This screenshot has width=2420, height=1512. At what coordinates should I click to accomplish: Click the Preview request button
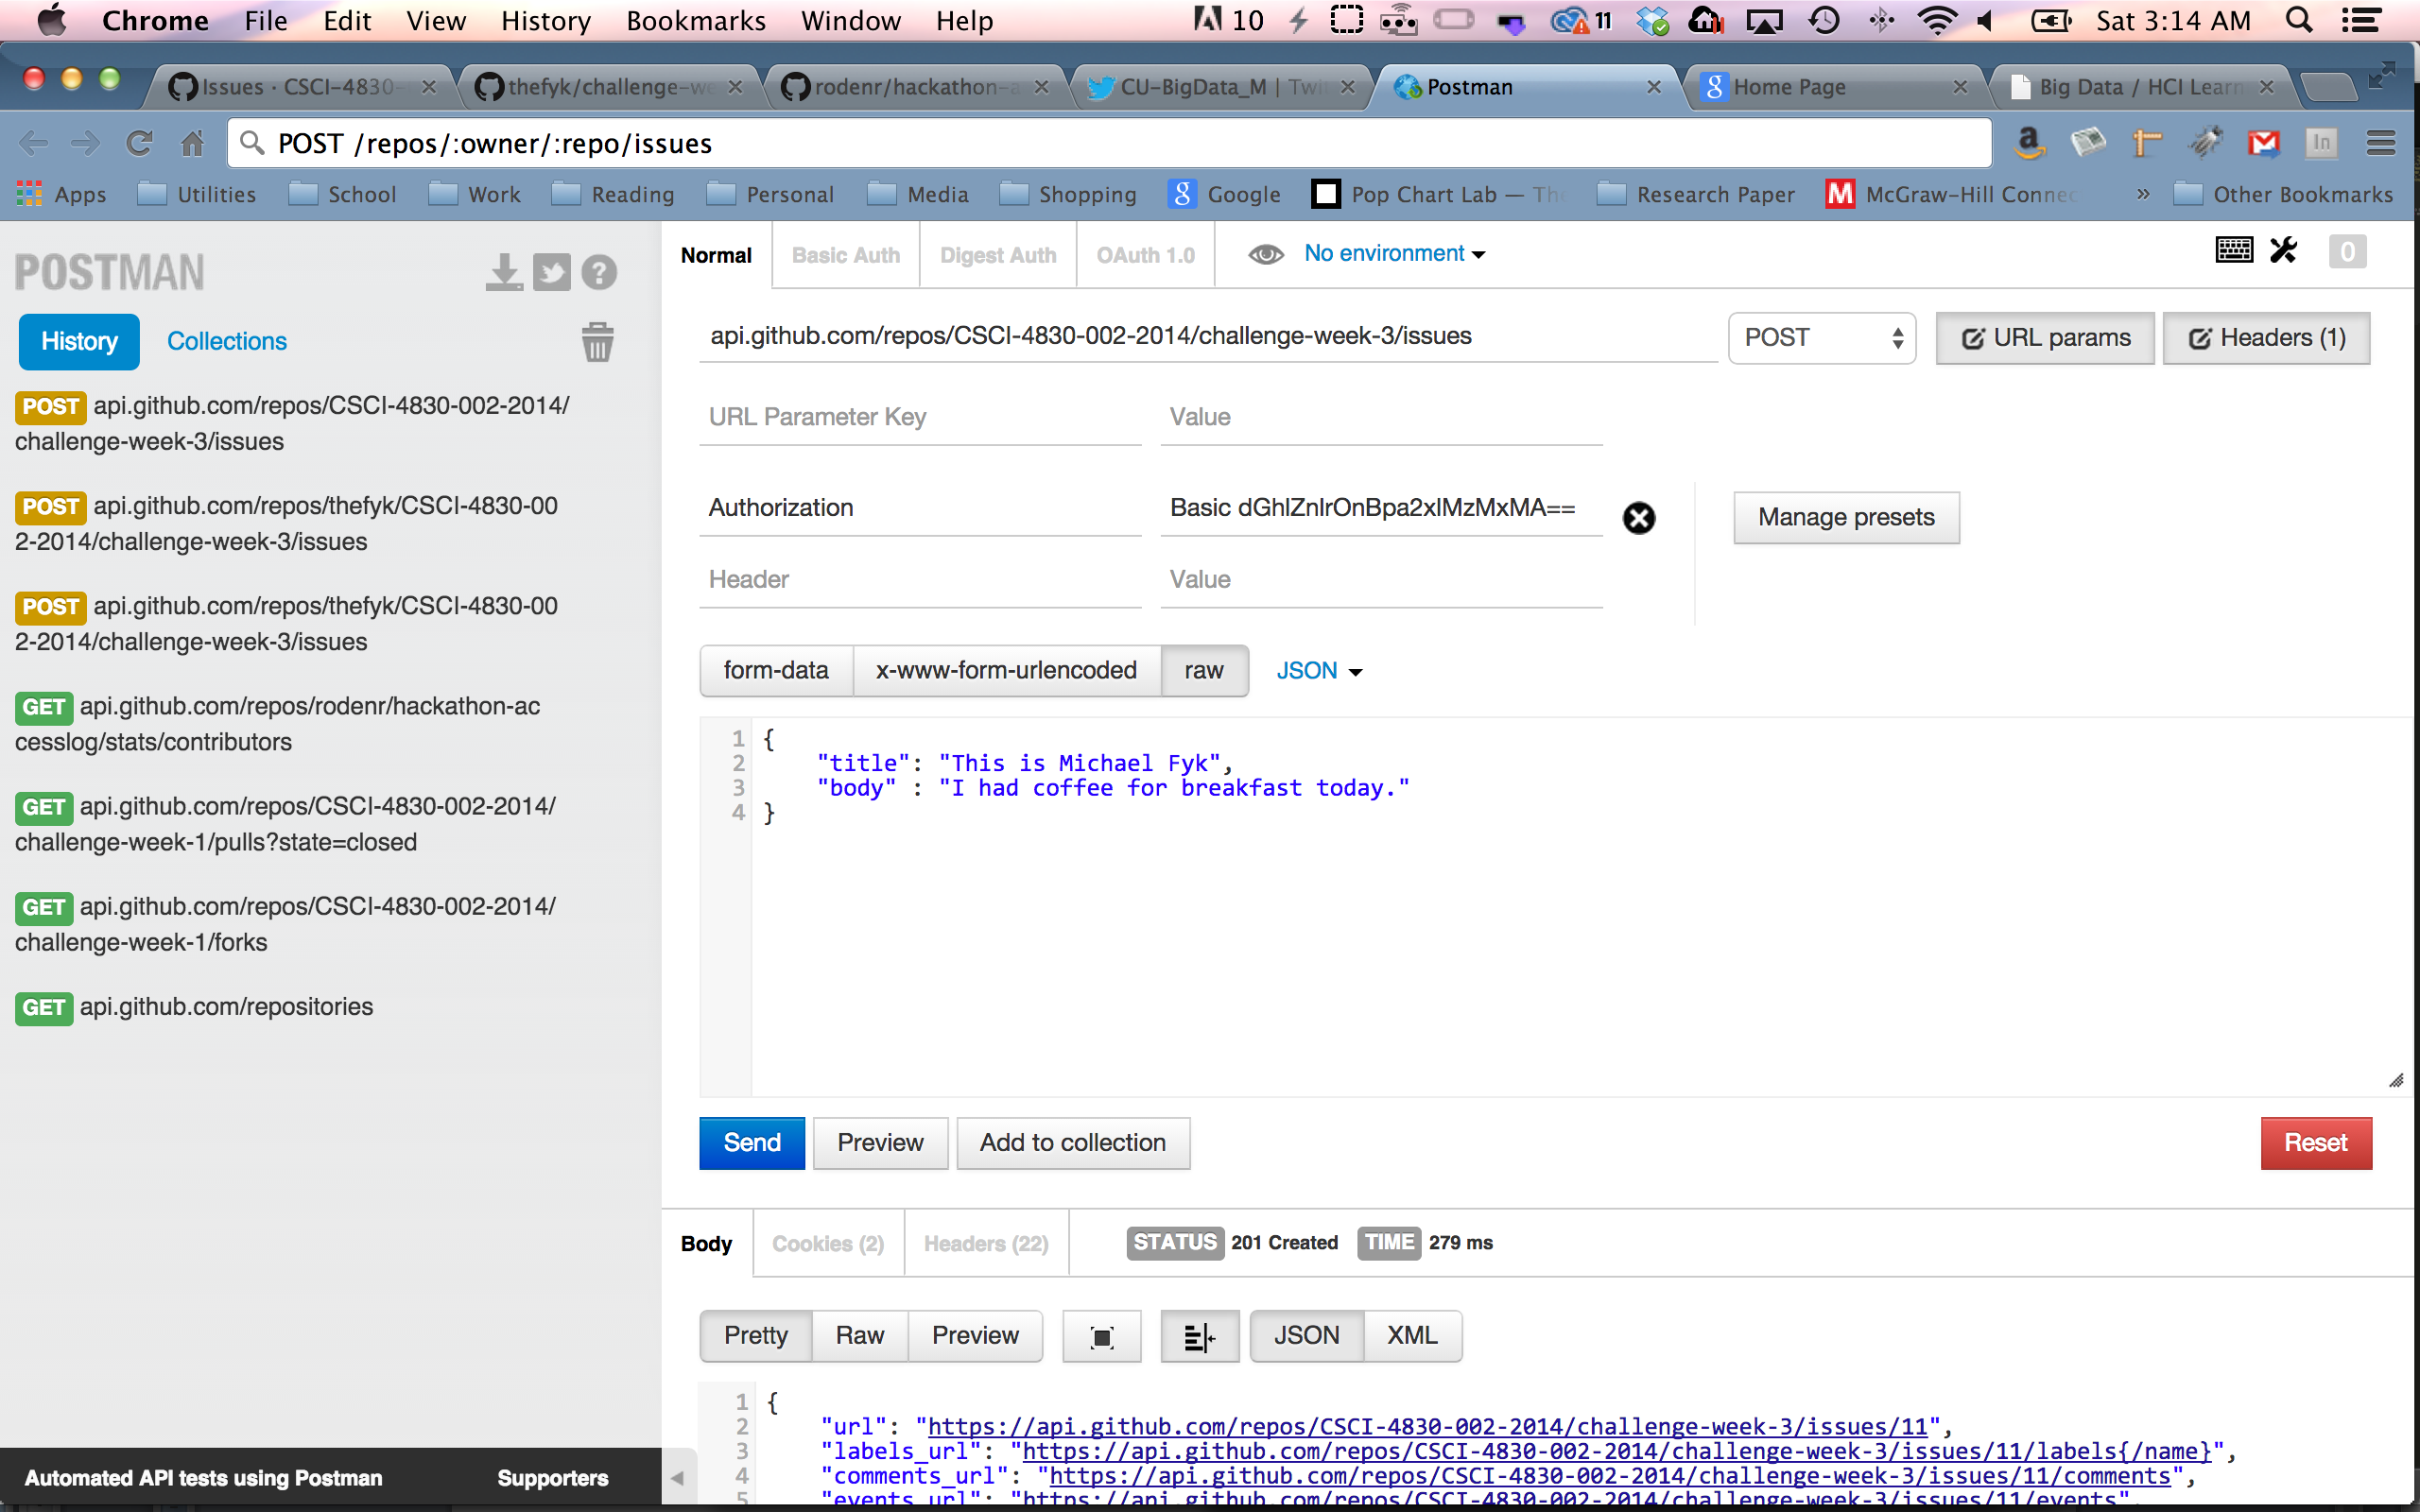pyautogui.click(x=880, y=1143)
